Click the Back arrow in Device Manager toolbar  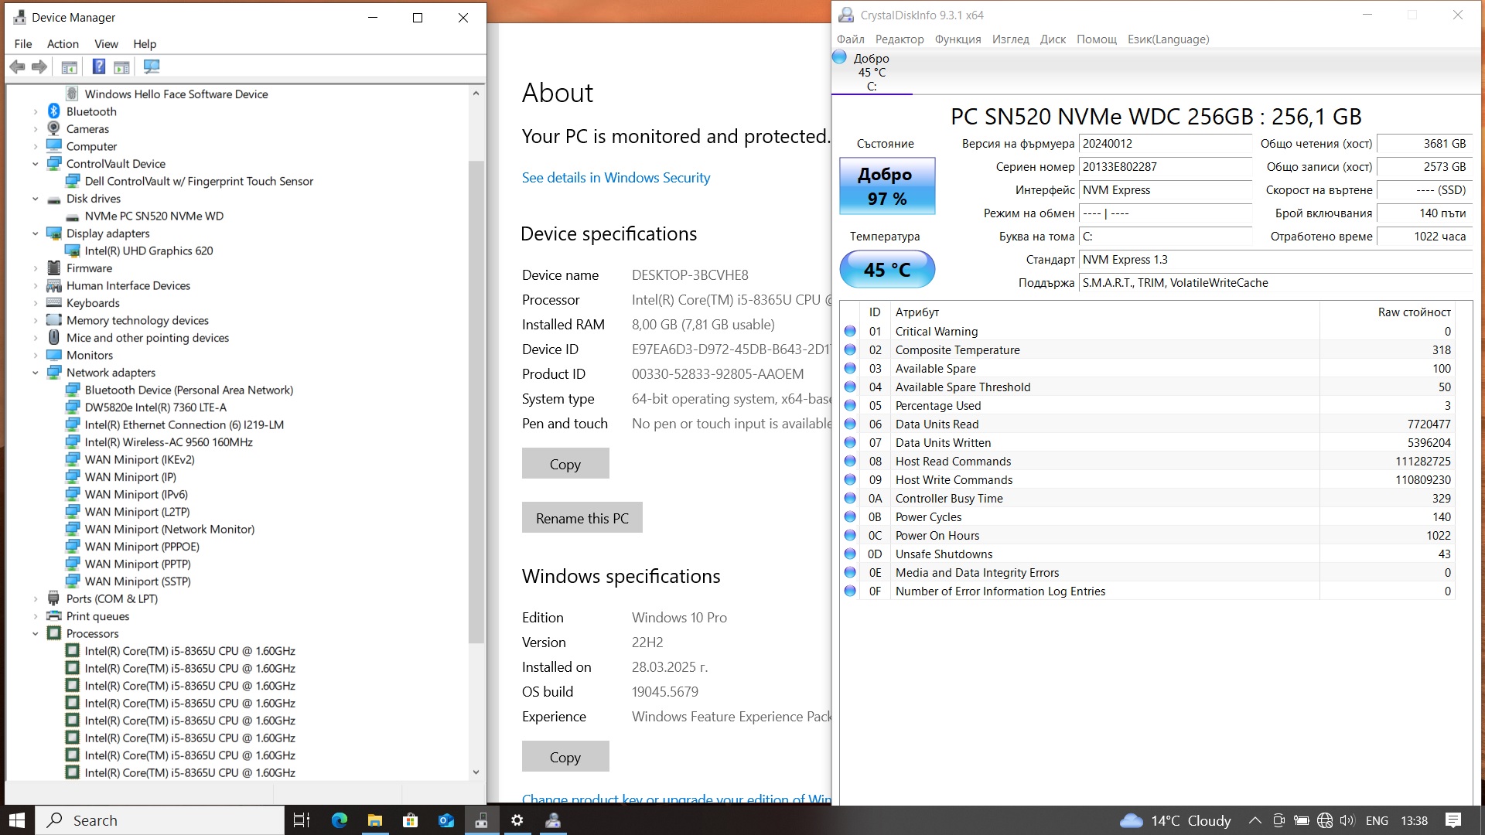point(17,67)
